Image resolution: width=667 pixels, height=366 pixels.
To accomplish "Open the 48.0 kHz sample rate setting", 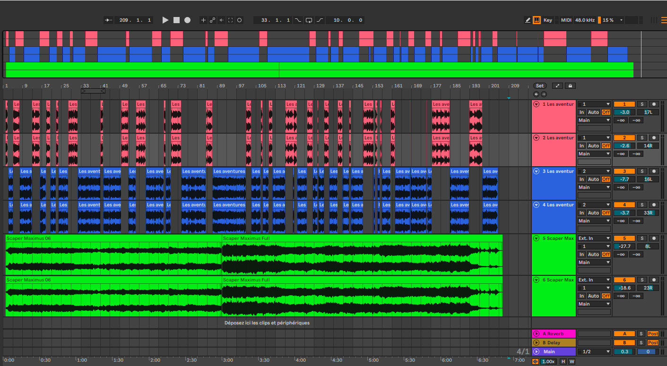I will coord(585,20).
